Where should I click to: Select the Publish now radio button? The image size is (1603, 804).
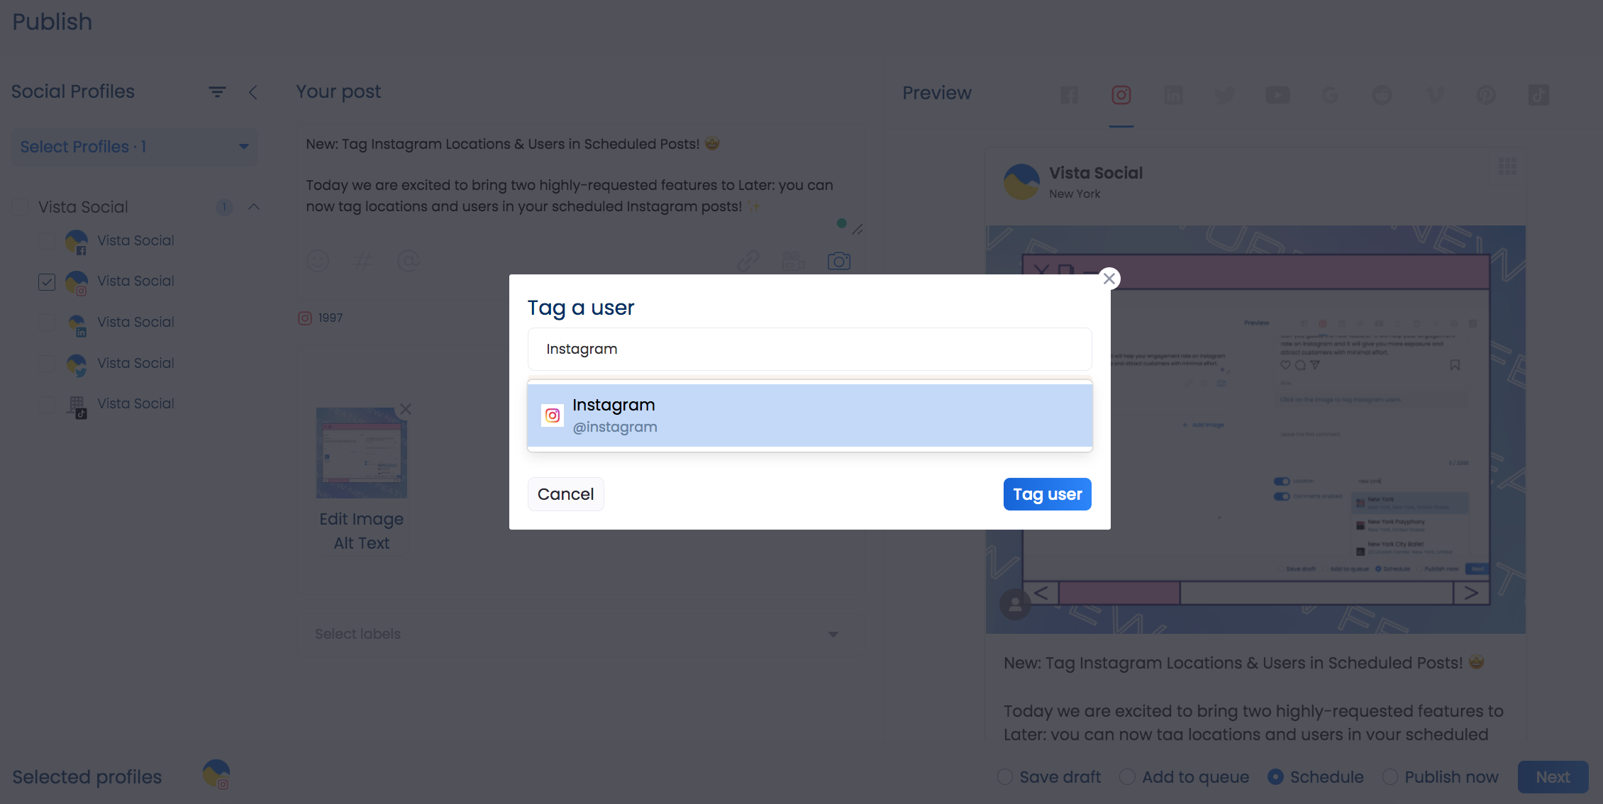[1390, 777]
